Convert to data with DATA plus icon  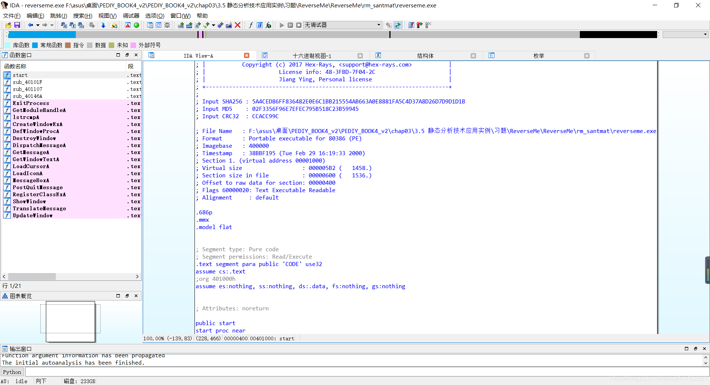tap(189, 25)
